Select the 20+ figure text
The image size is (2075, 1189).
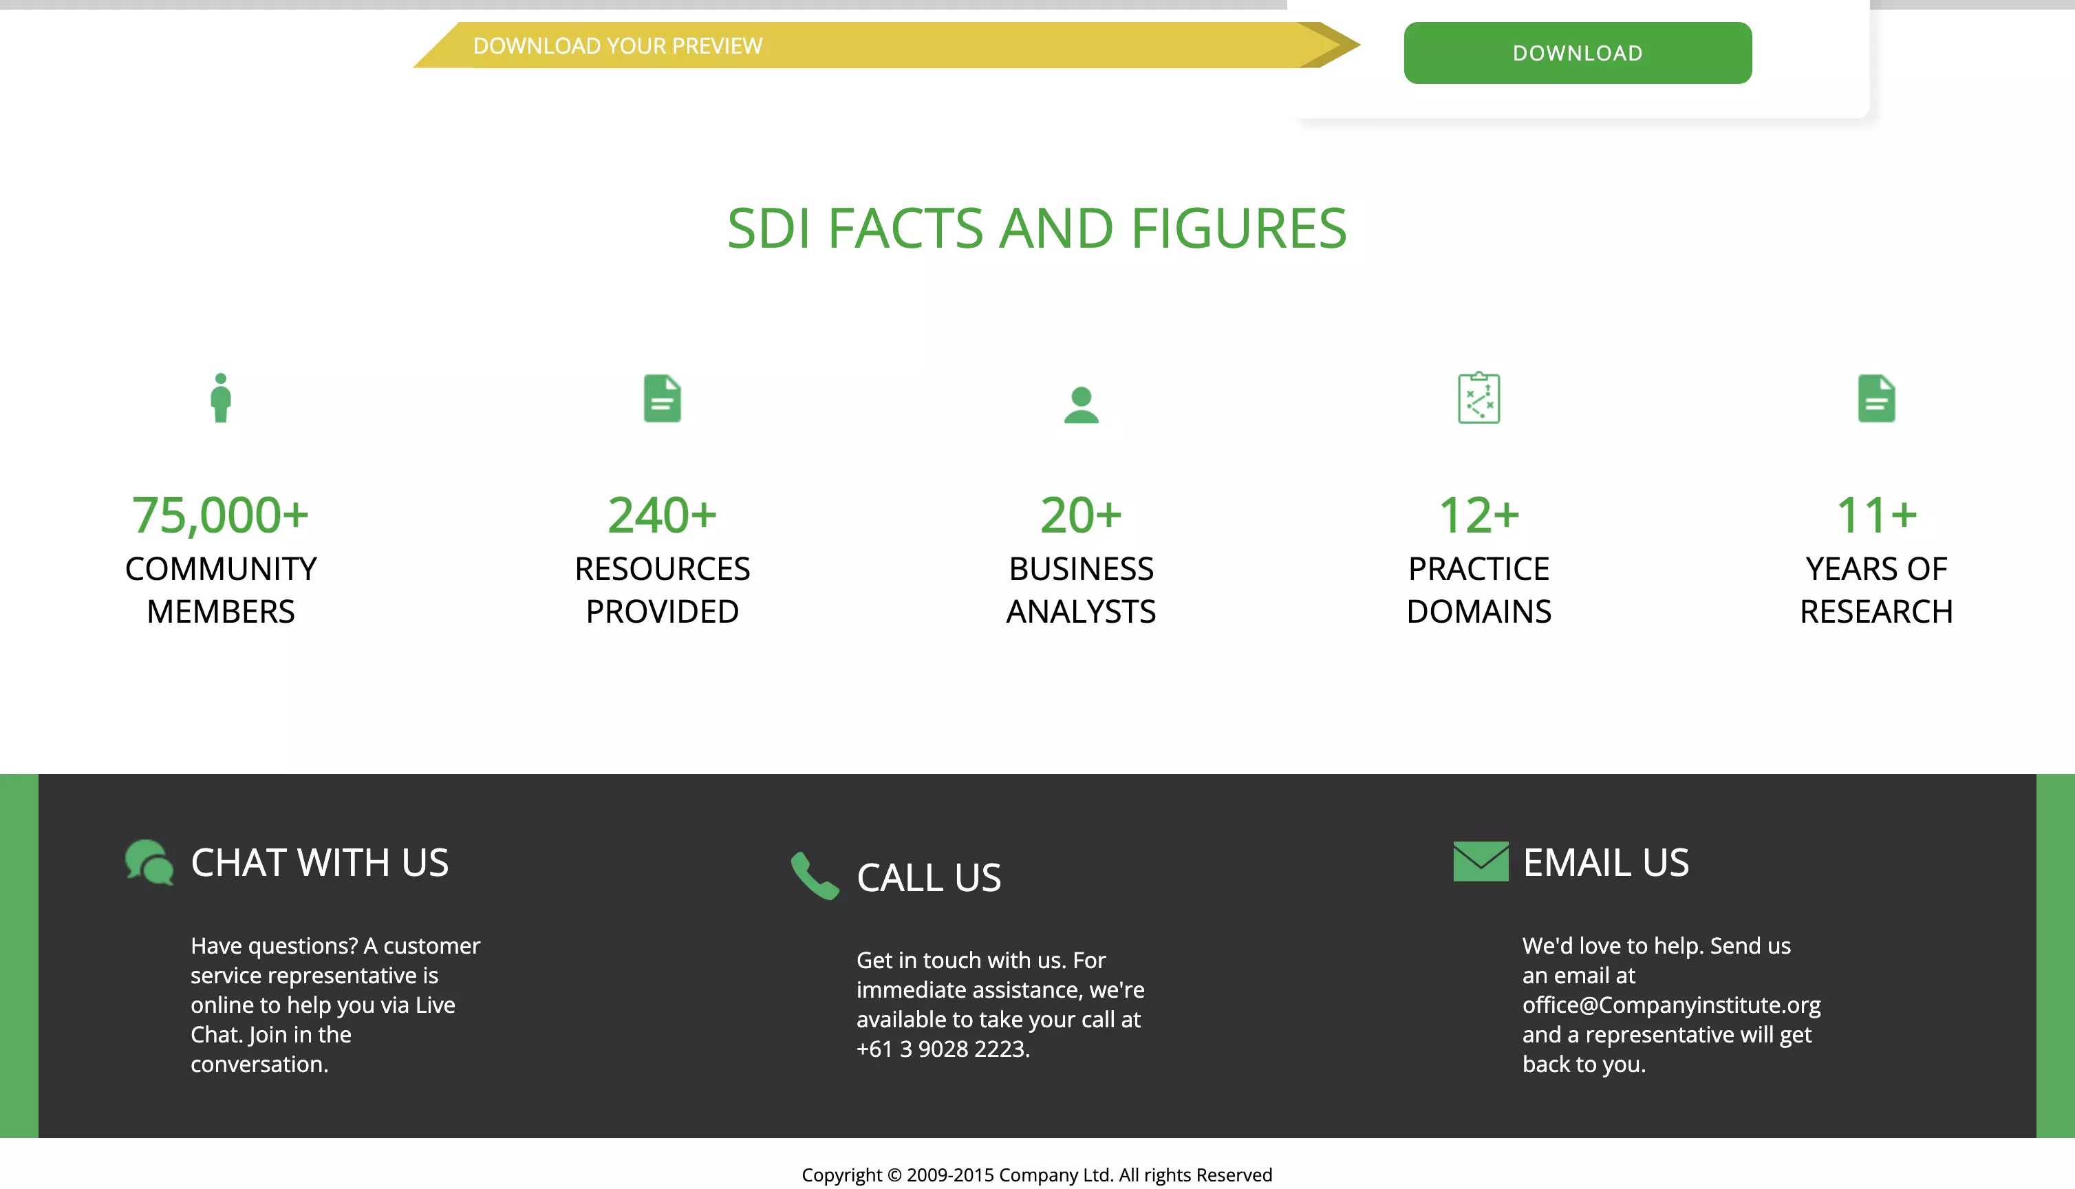[1081, 515]
